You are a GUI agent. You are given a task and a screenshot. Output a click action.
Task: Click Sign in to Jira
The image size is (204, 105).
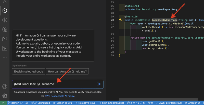tap(62, 103)
